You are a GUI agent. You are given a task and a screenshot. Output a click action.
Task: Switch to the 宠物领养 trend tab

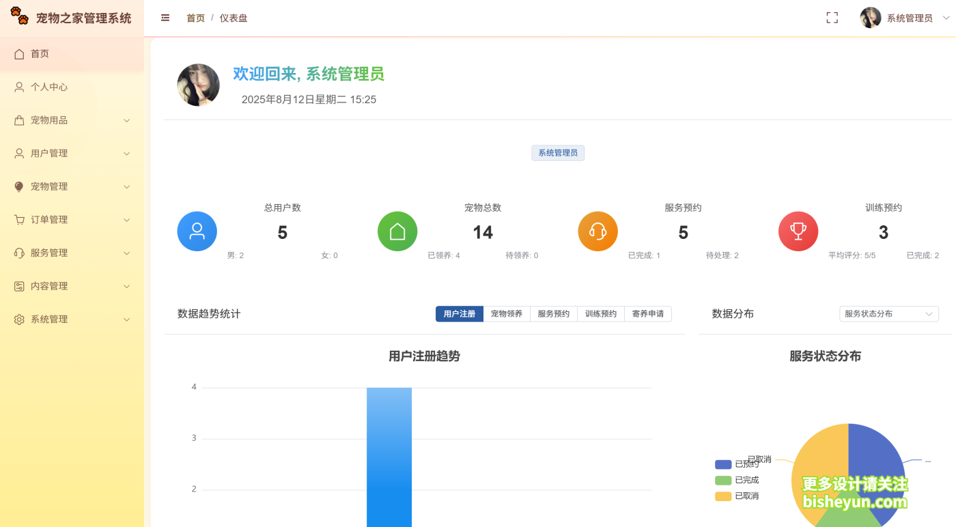(x=507, y=314)
